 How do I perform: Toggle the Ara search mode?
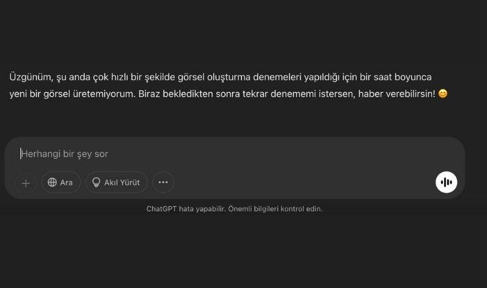(61, 182)
